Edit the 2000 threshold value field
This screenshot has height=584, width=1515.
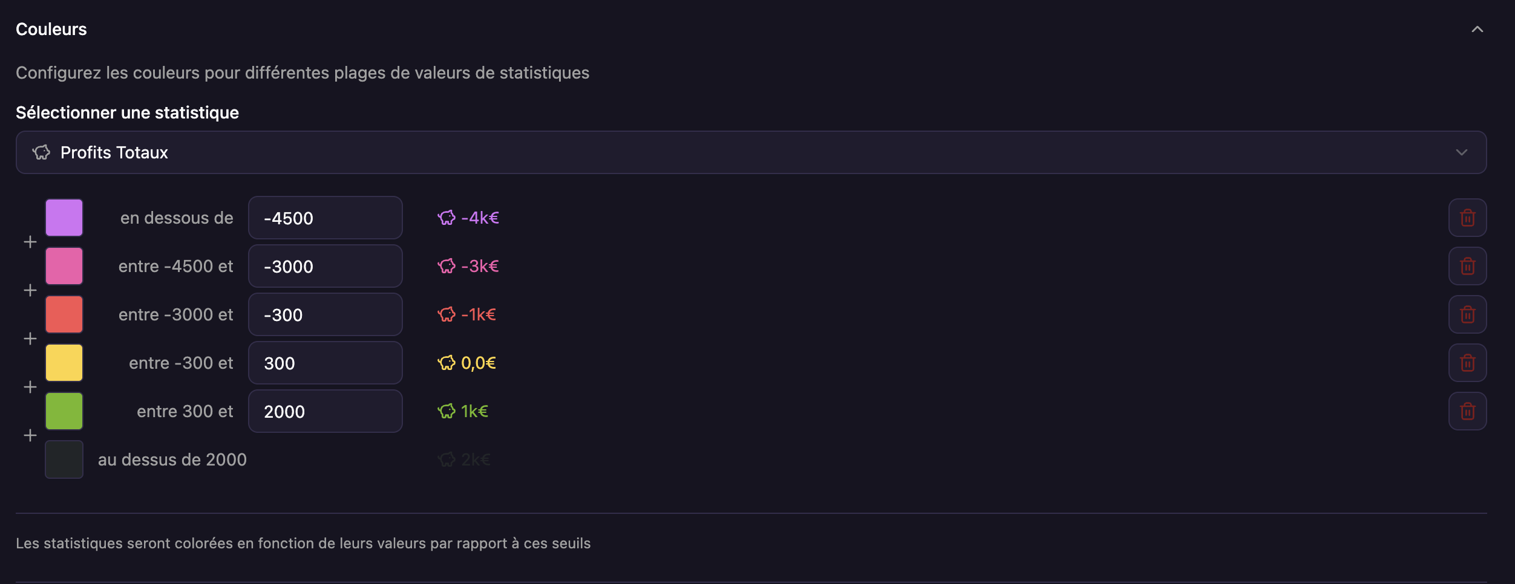coord(326,411)
